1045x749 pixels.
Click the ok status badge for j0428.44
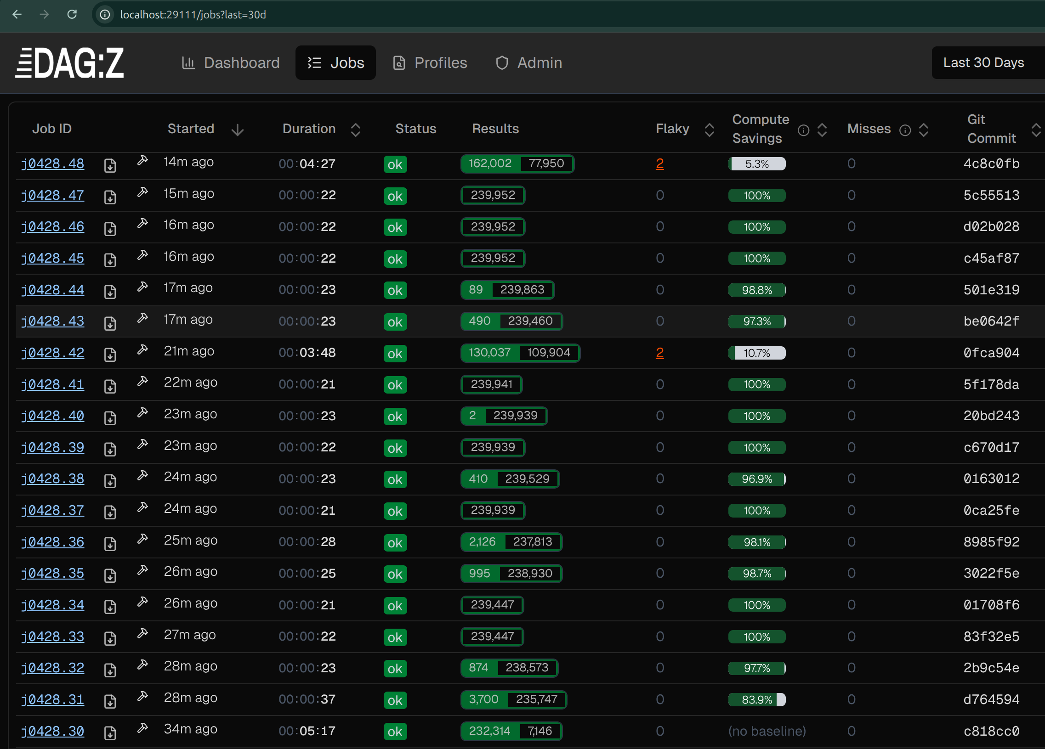click(x=395, y=290)
